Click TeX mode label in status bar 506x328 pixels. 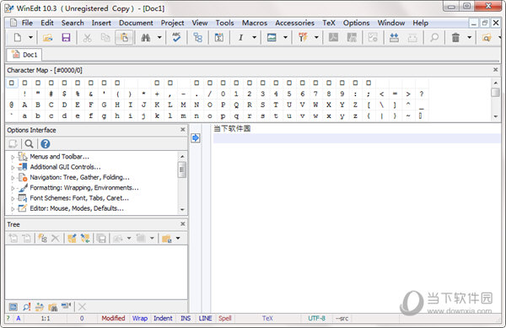(x=267, y=319)
